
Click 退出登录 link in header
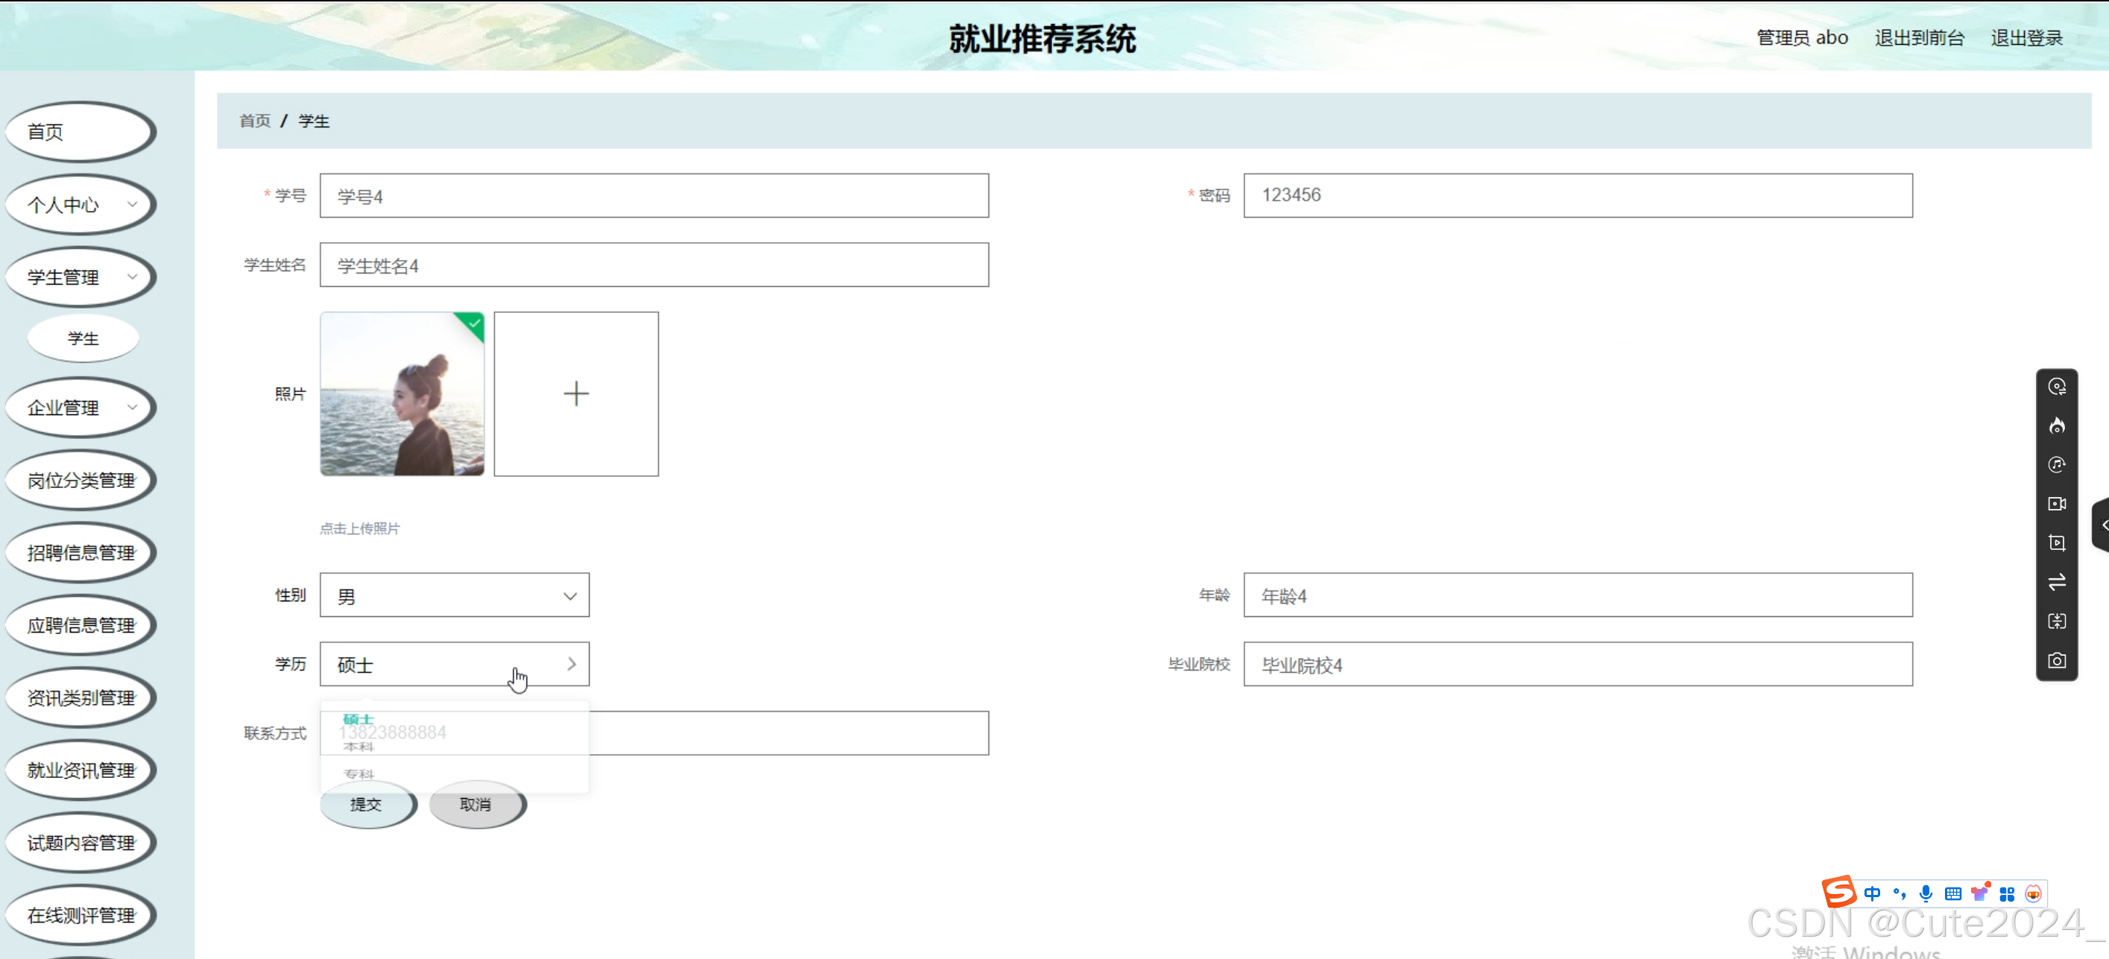[2026, 38]
